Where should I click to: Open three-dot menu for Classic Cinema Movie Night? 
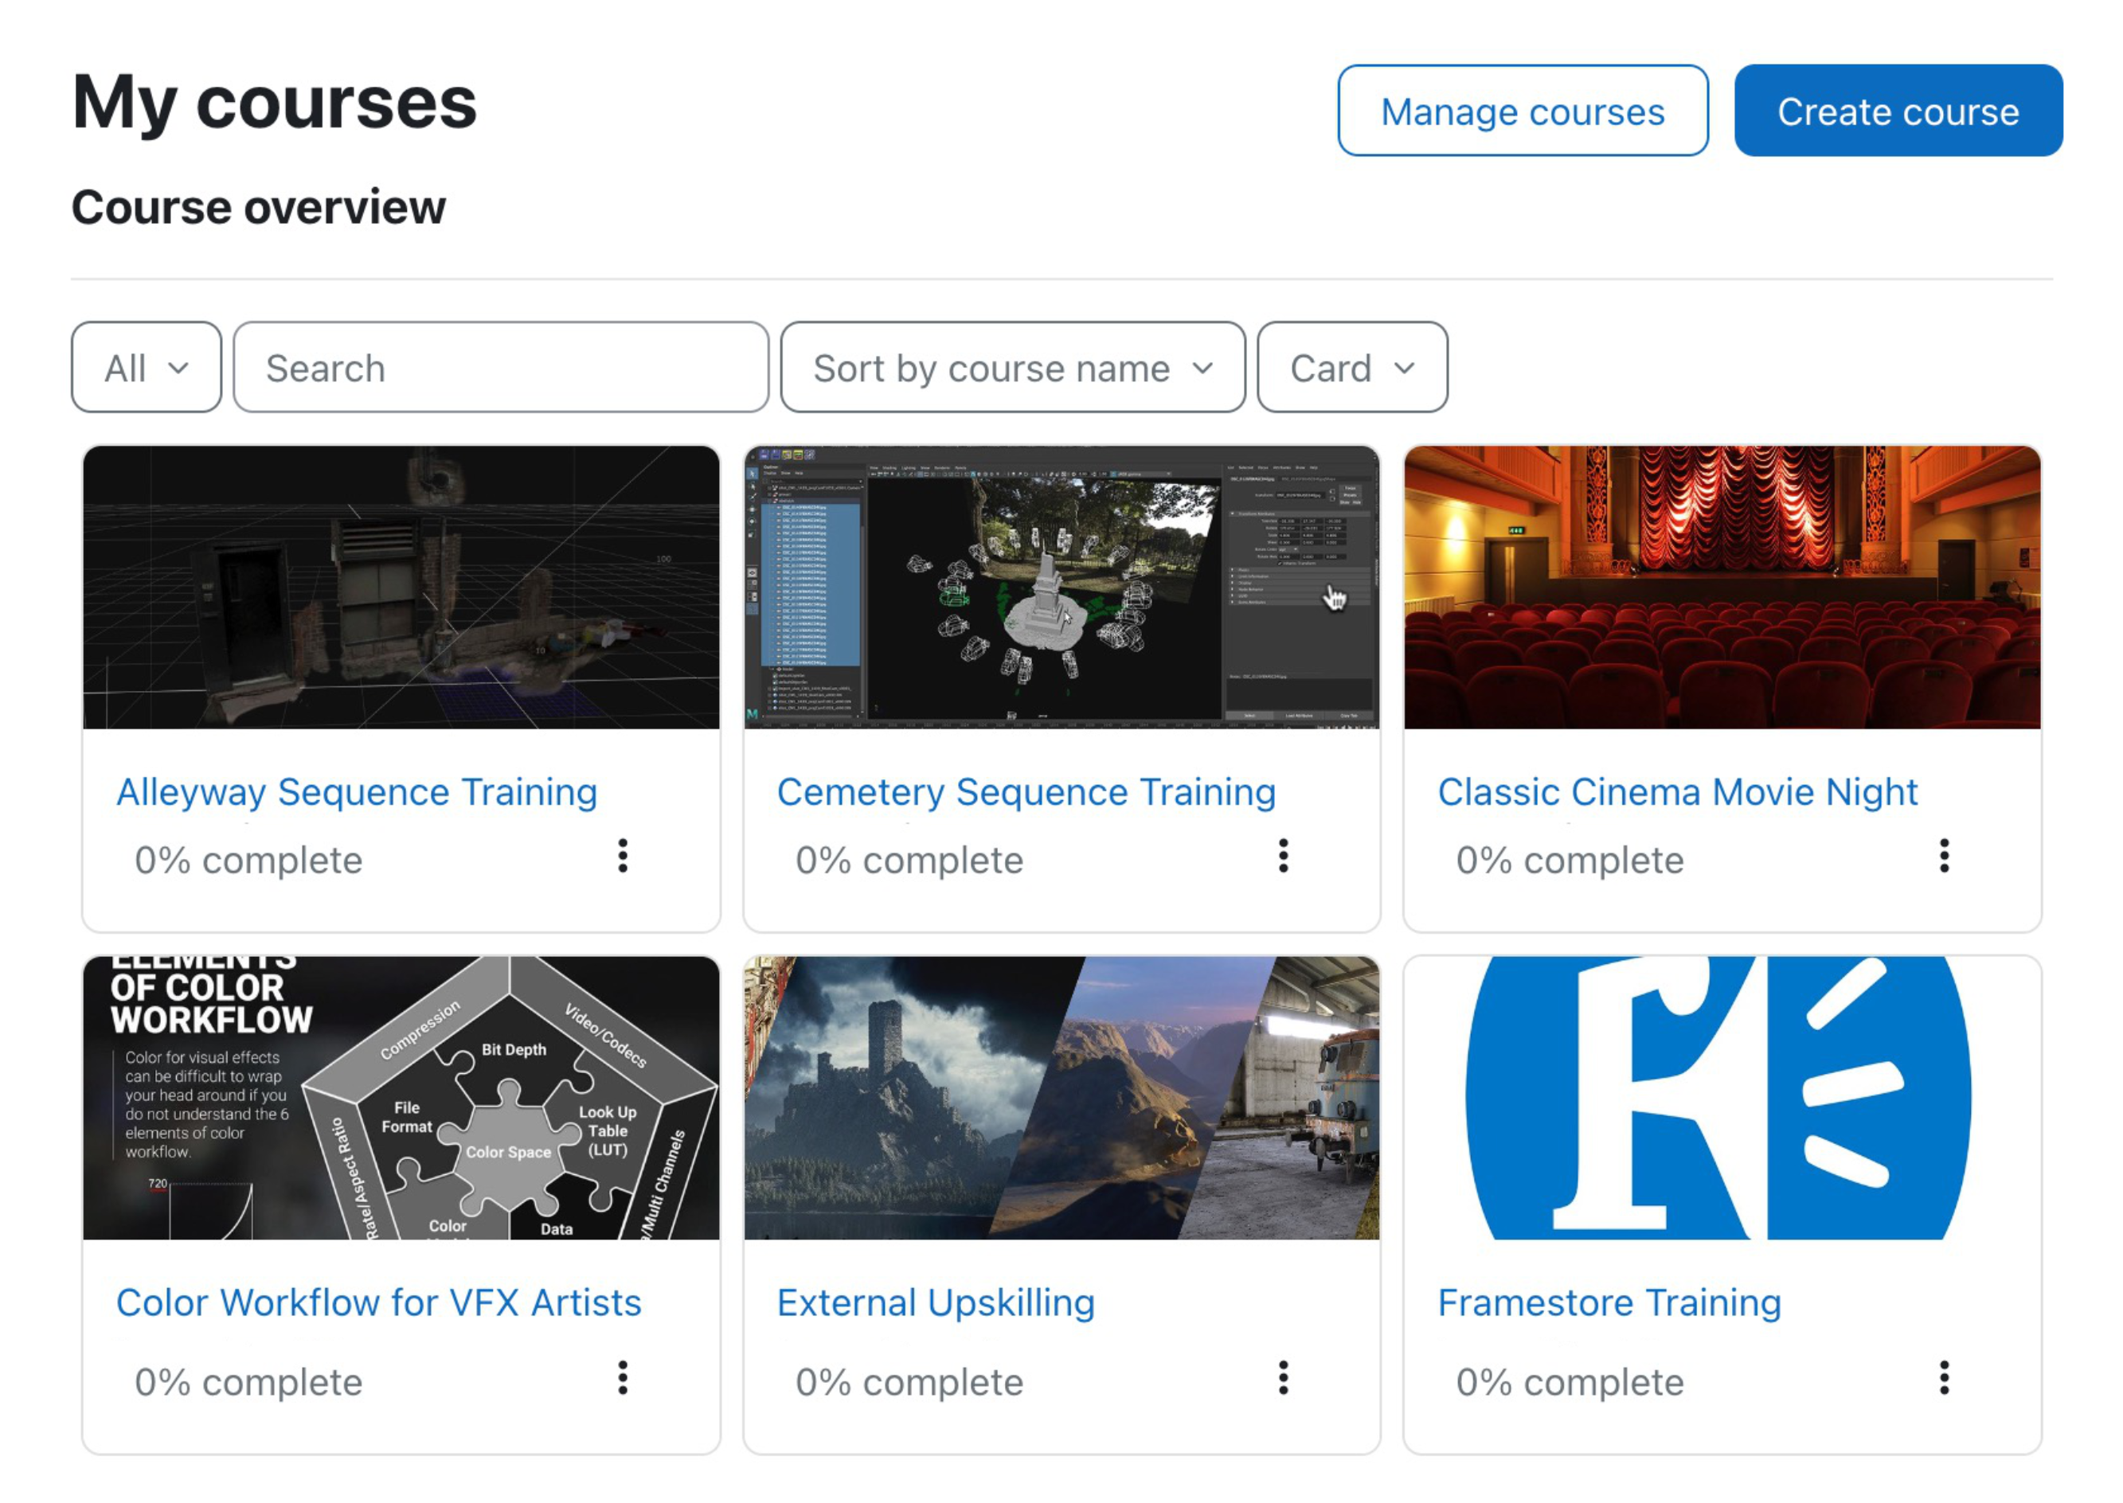click(x=1945, y=856)
